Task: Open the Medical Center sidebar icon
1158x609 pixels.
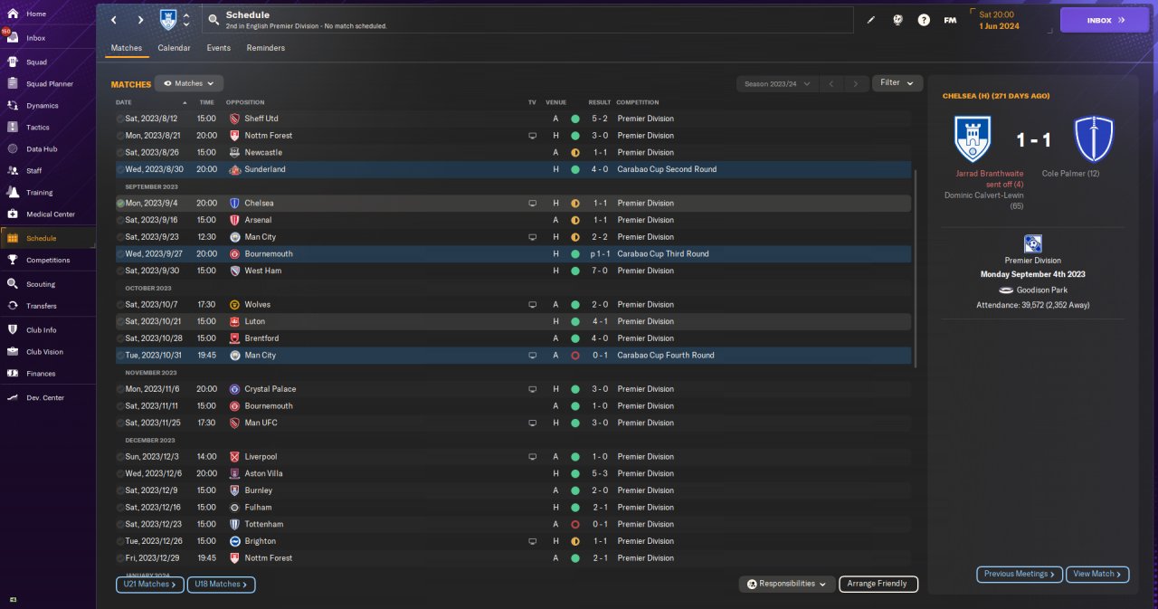Action: [13, 214]
